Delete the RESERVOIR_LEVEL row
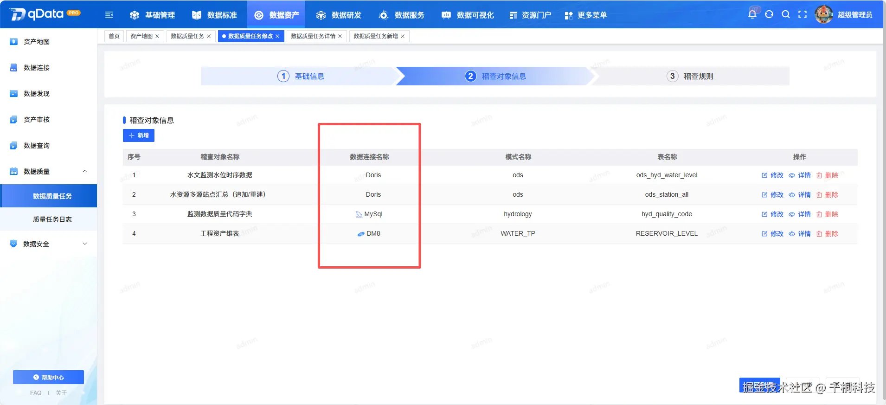The image size is (886, 405). tap(827, 234)
